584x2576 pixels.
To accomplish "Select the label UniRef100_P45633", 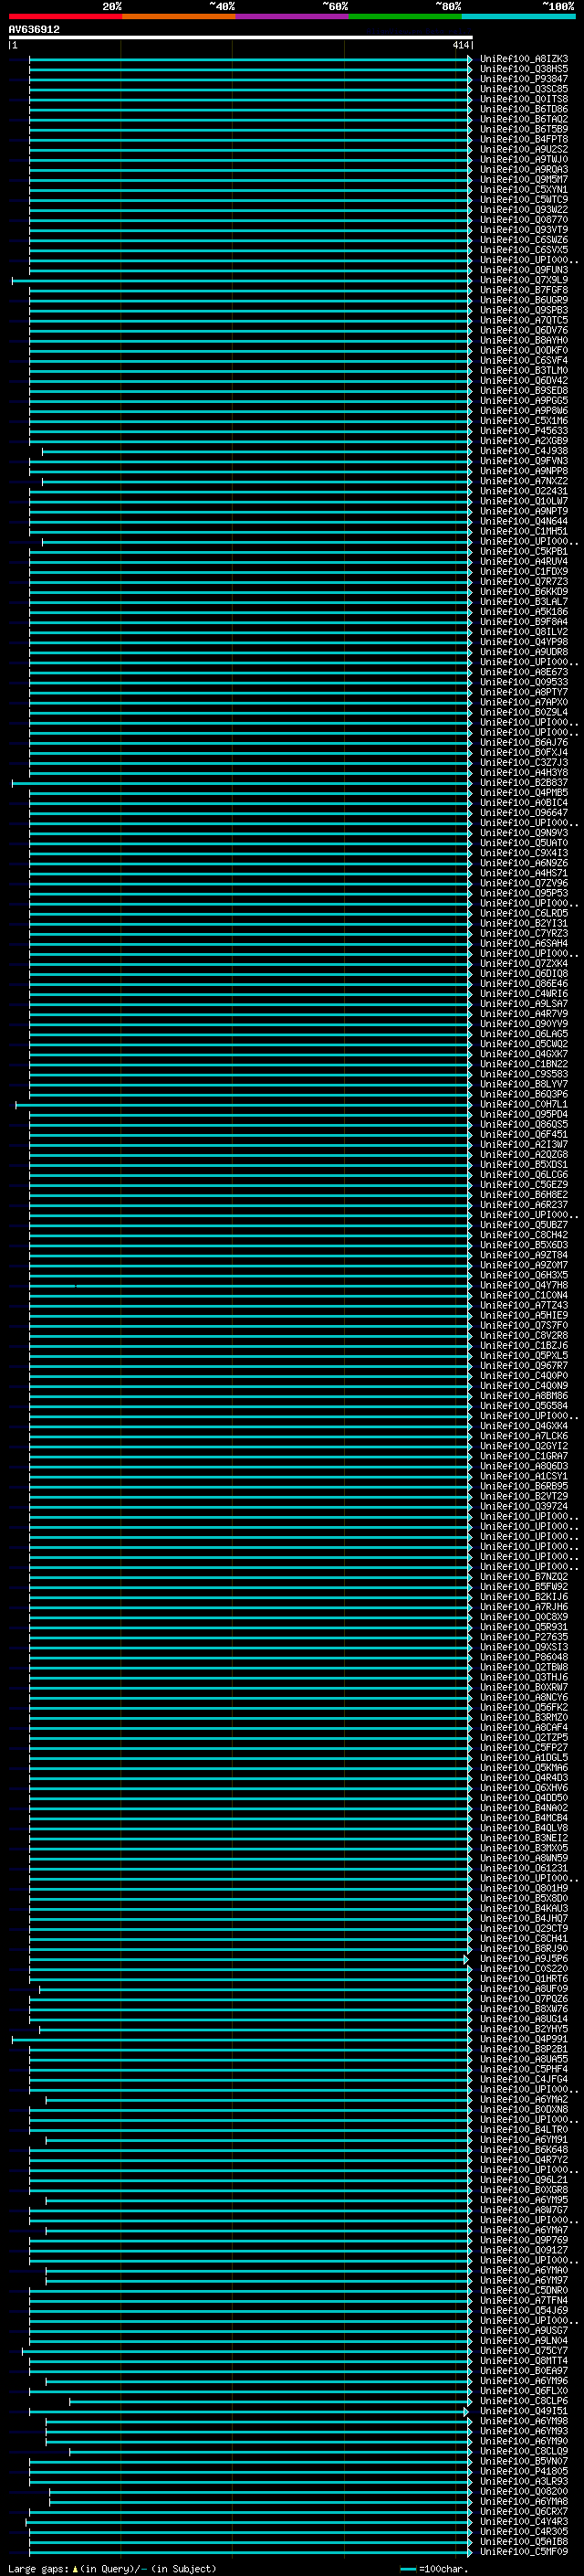I will [524, 431].
